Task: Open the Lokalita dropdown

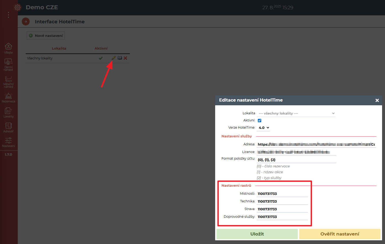Action: pyautogui.click(x=296, y=113)
